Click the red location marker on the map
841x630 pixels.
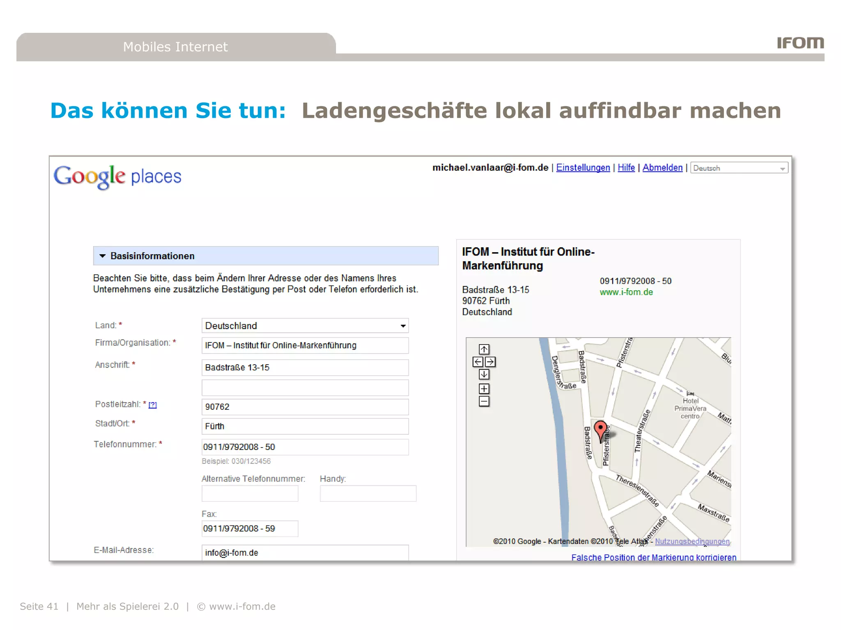pos(601,431)
